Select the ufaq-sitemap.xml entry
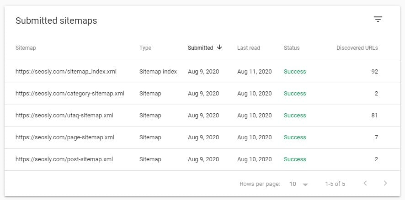The height and width of the screenshot is (200, 405). click(64, 116)
